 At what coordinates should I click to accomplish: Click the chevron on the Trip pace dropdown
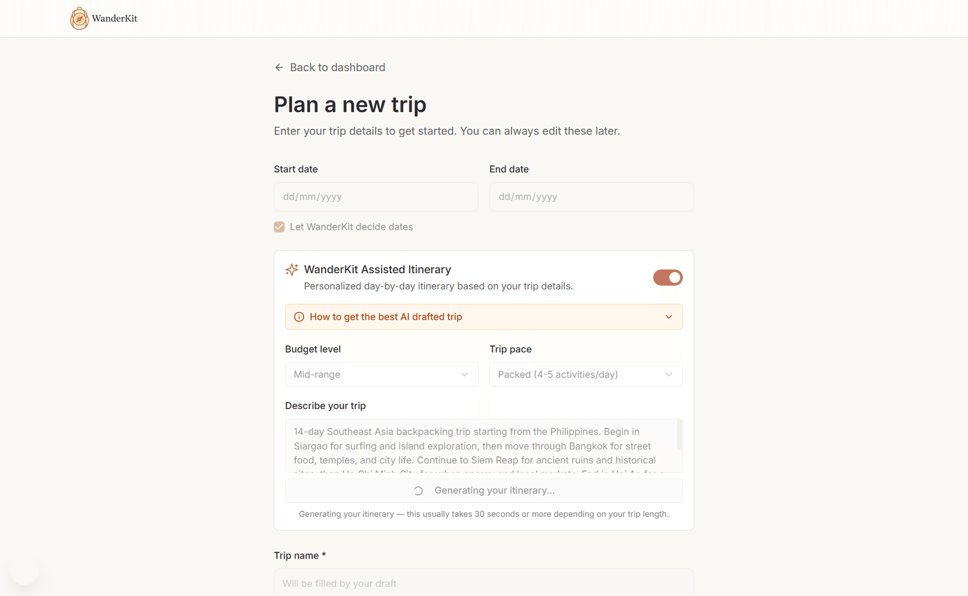[669, 375]
